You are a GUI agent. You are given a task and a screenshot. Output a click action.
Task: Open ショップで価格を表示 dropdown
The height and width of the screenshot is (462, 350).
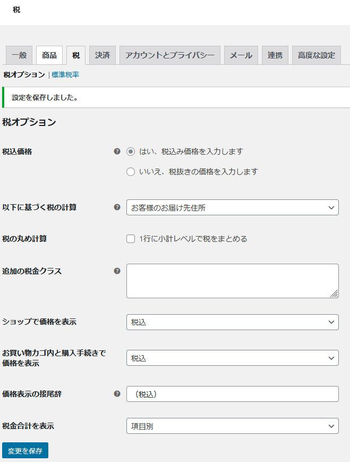[232, 322]
